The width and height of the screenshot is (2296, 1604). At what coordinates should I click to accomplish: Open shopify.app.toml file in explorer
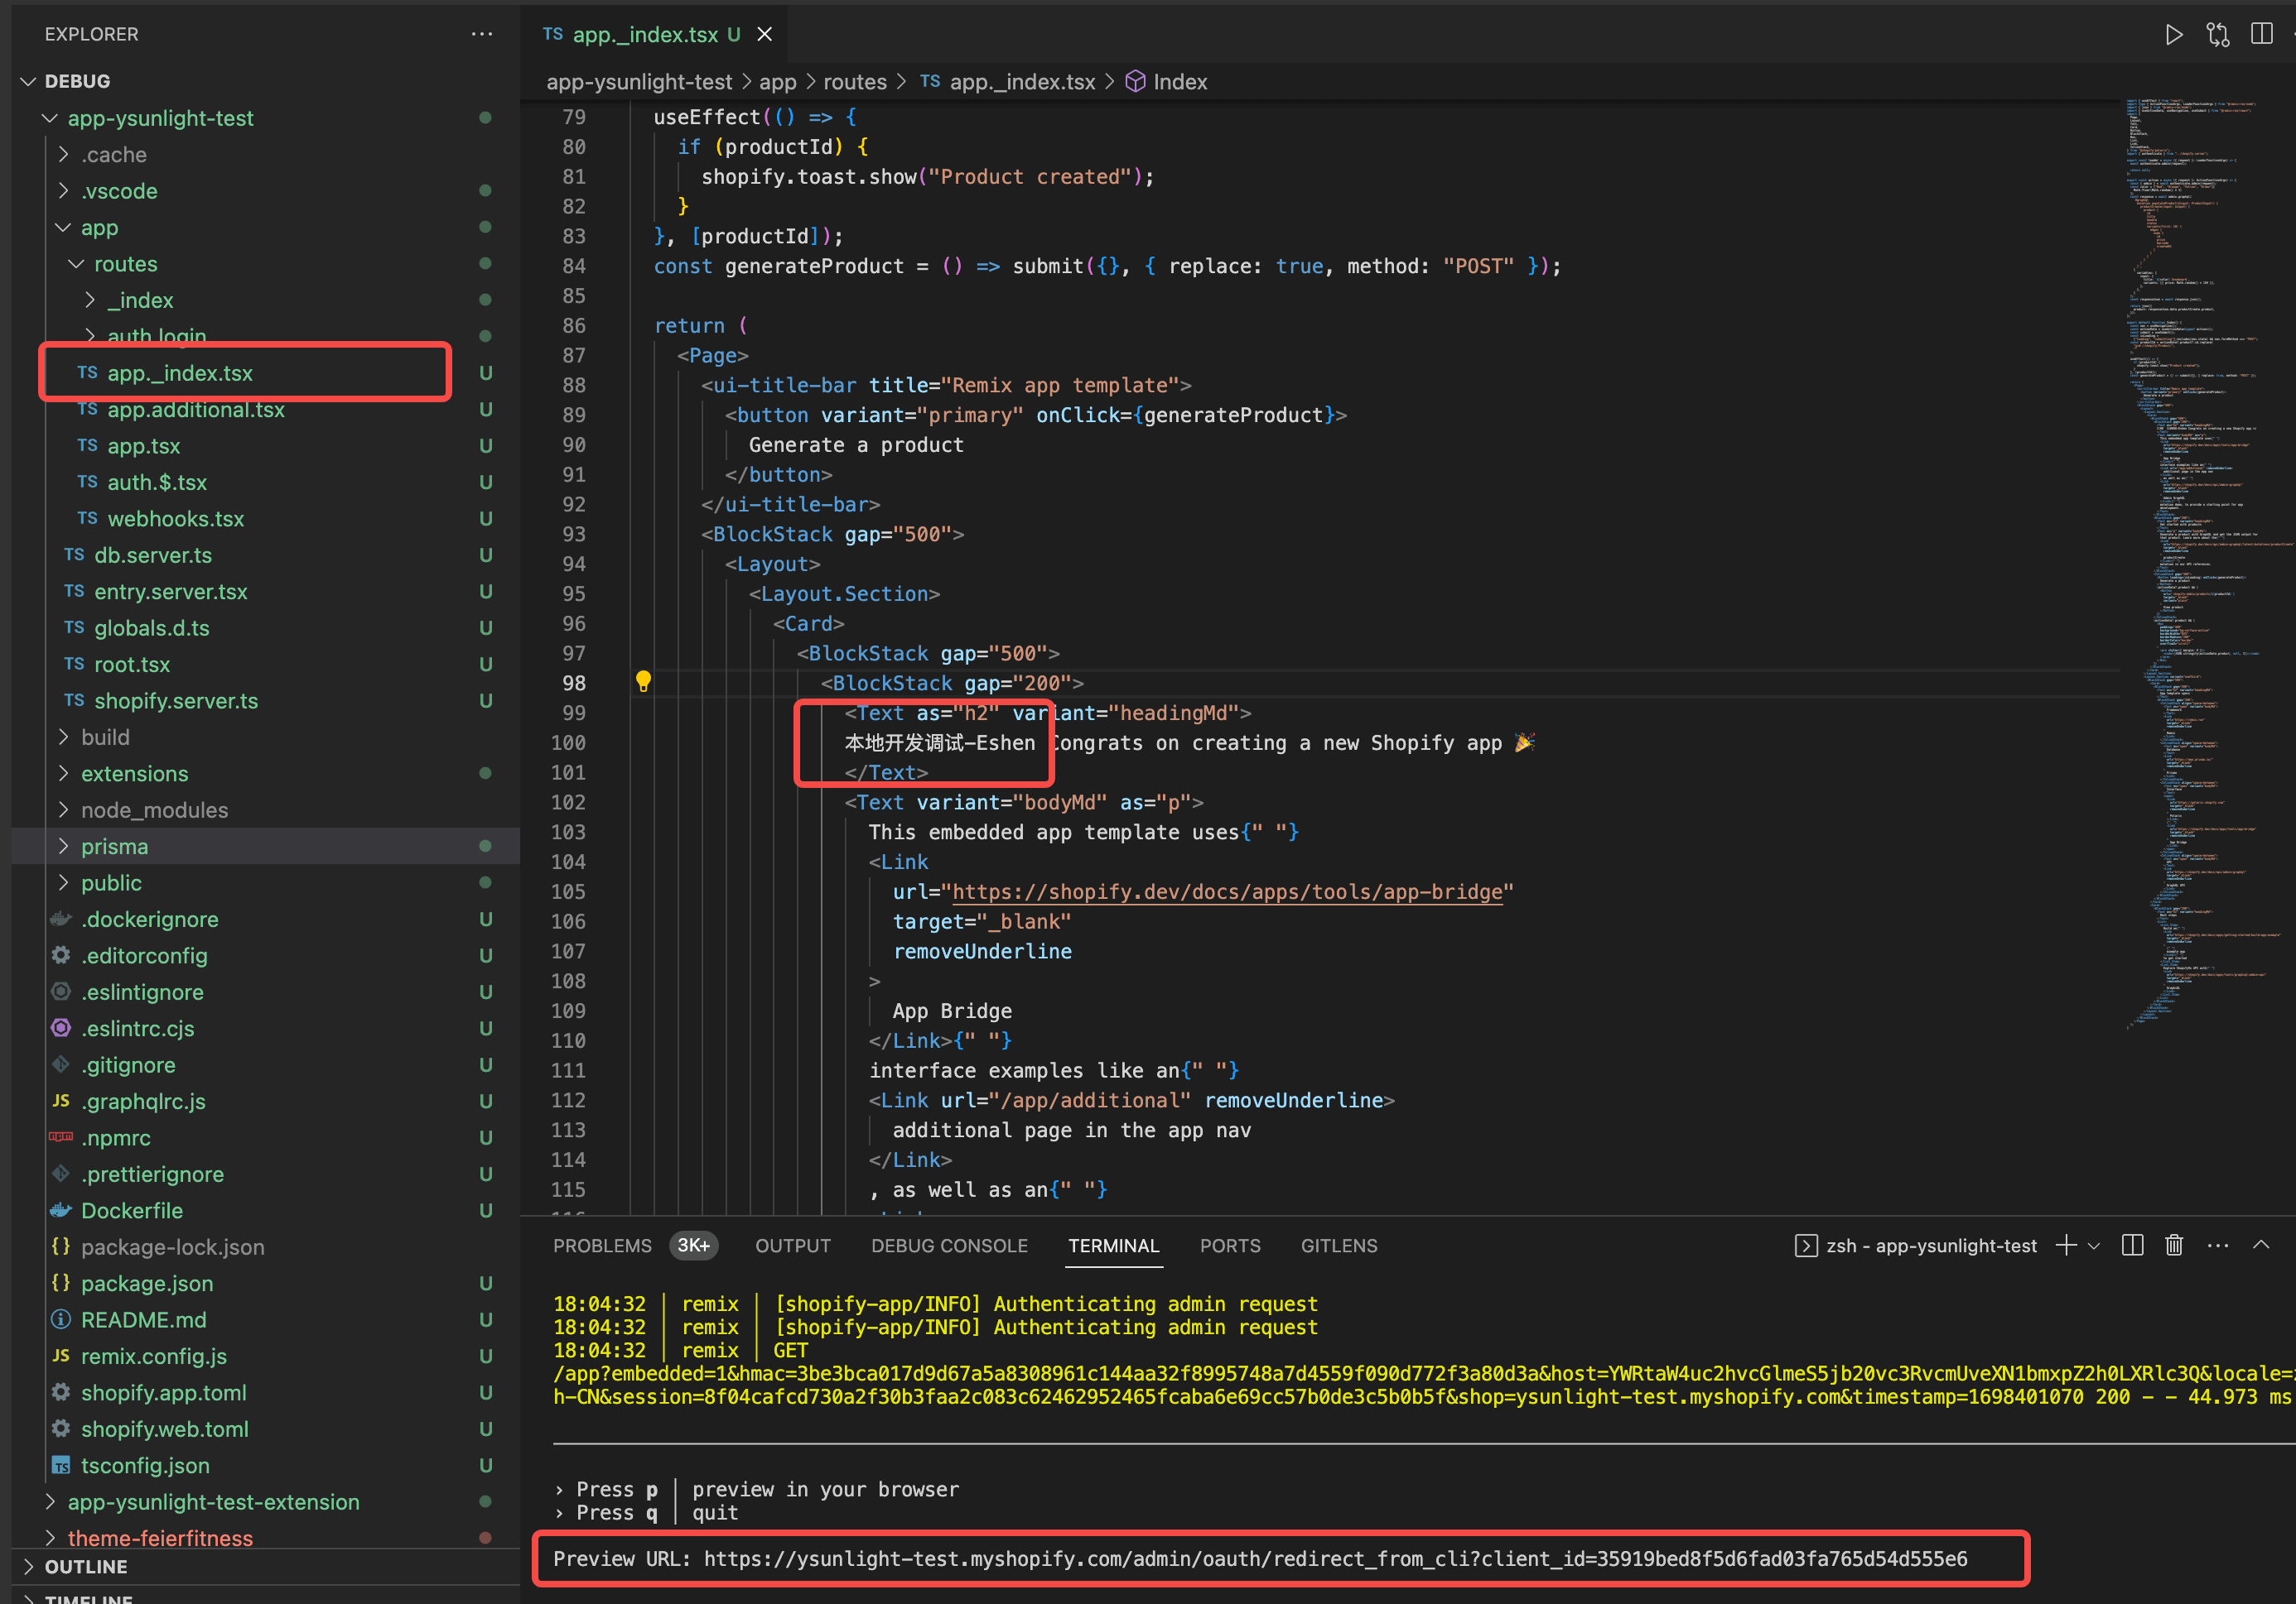point(163,1393)
